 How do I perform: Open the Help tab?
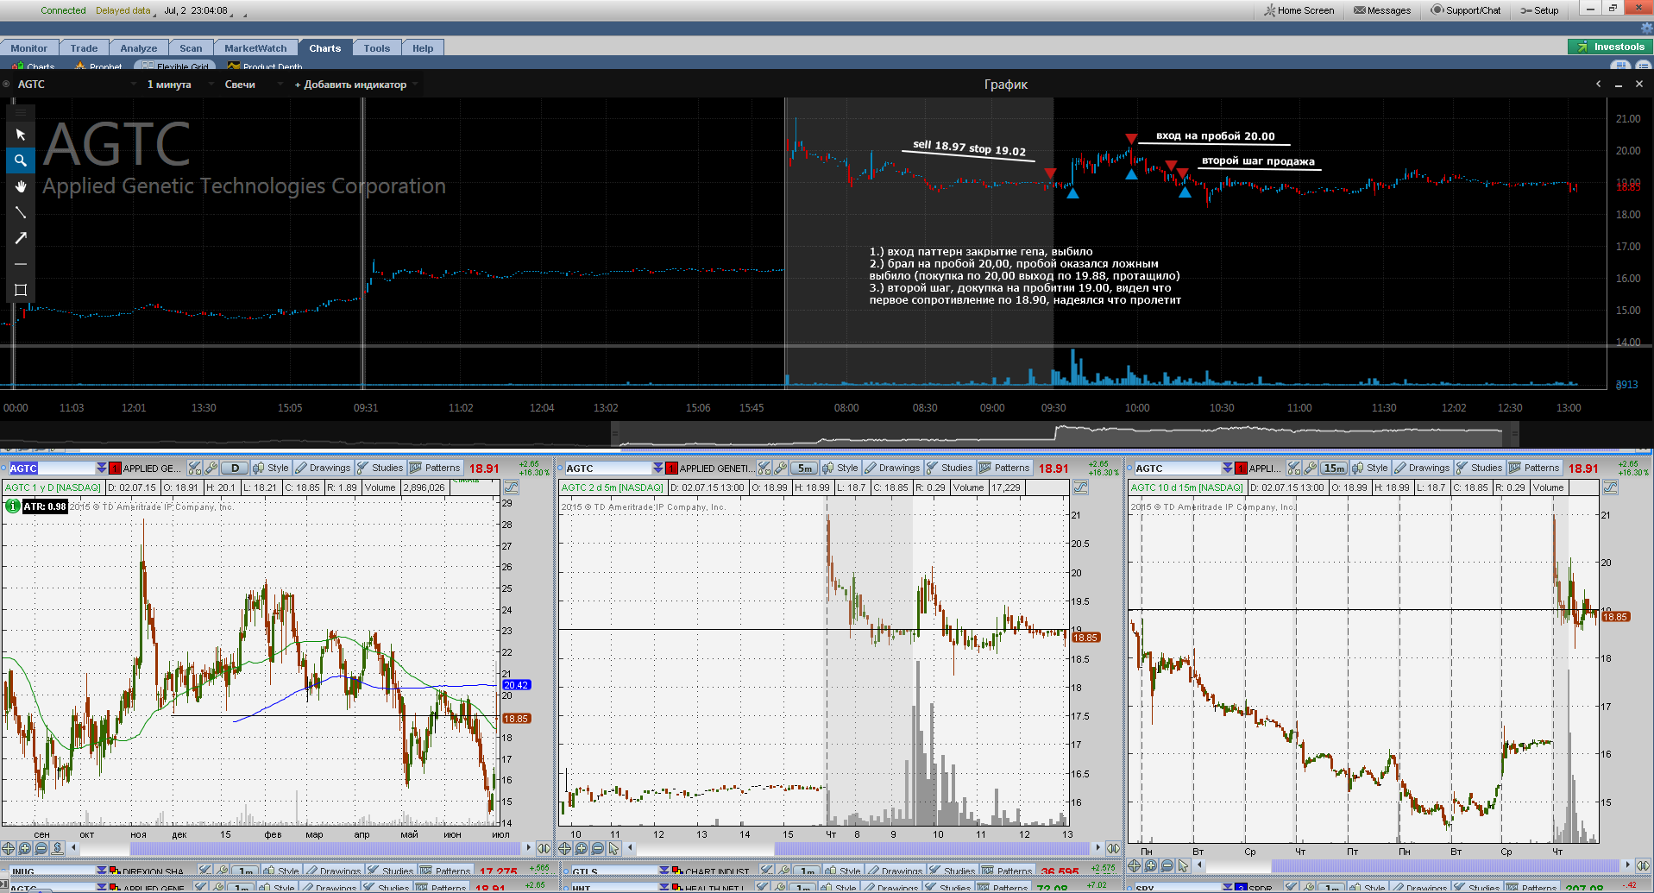[423, 48]
